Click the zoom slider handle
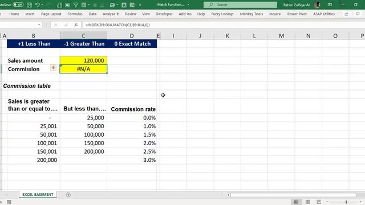The width and height of the screenshot is (365, 205). click(x=346, y=202)
